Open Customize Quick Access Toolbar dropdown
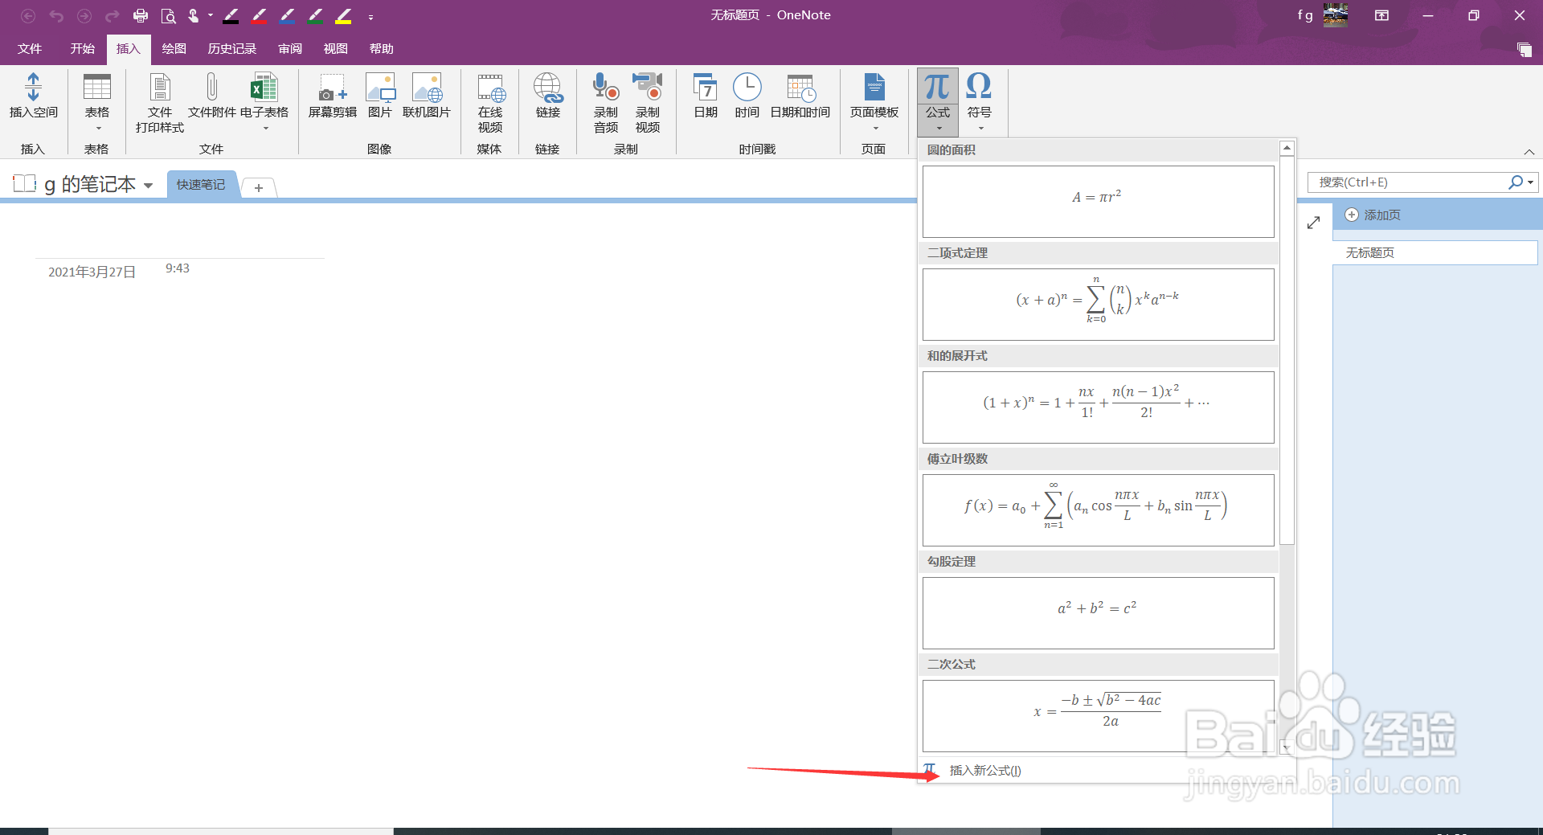The height and width of the screenshot is (835, 1543). click(370, 16)
